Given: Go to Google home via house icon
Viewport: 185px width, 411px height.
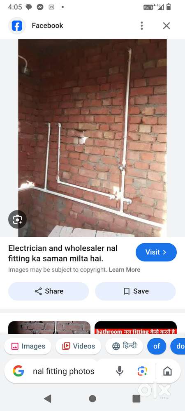Looking at the screenshot, I should [167, 371].
